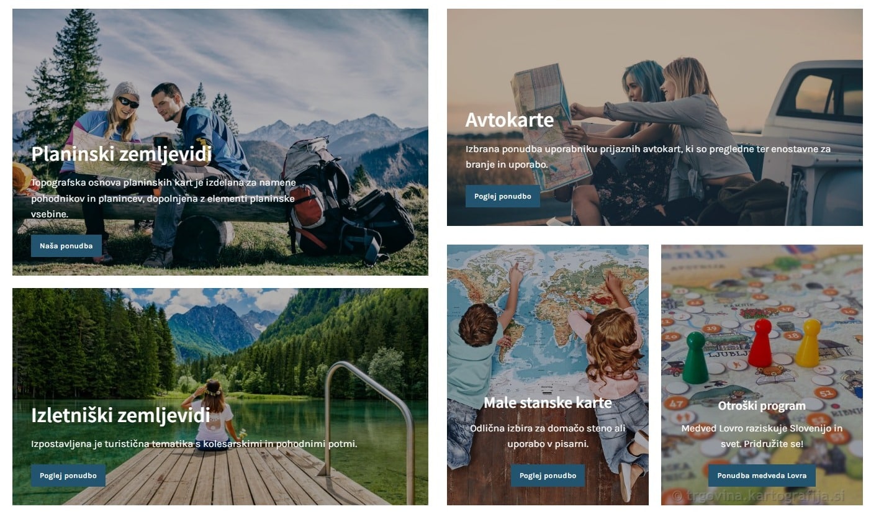Screen dimensions: 871x514
Task: Open "Poglej ponudbo" under Avtokarte
Action: click(x=503, y=196)
